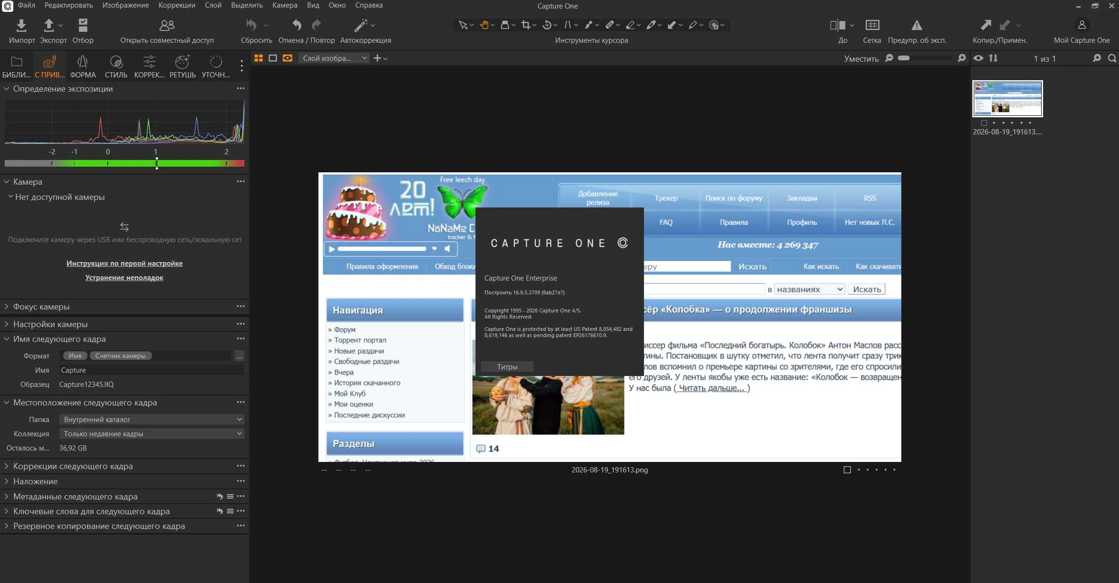1119x583 pixels.
Task: Open the Устранение неполадок link
Action: 124,278
